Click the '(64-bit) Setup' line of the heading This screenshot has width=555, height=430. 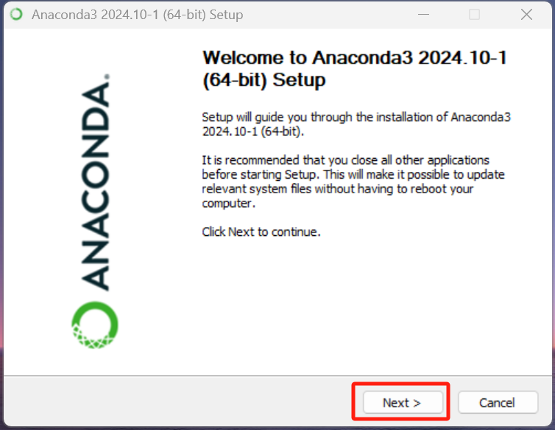[264, 80]
